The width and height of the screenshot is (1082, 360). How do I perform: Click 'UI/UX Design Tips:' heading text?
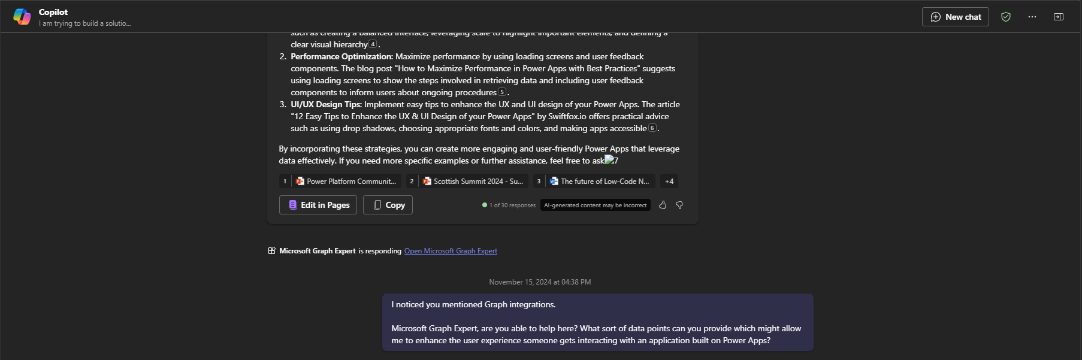pos(327,104)
